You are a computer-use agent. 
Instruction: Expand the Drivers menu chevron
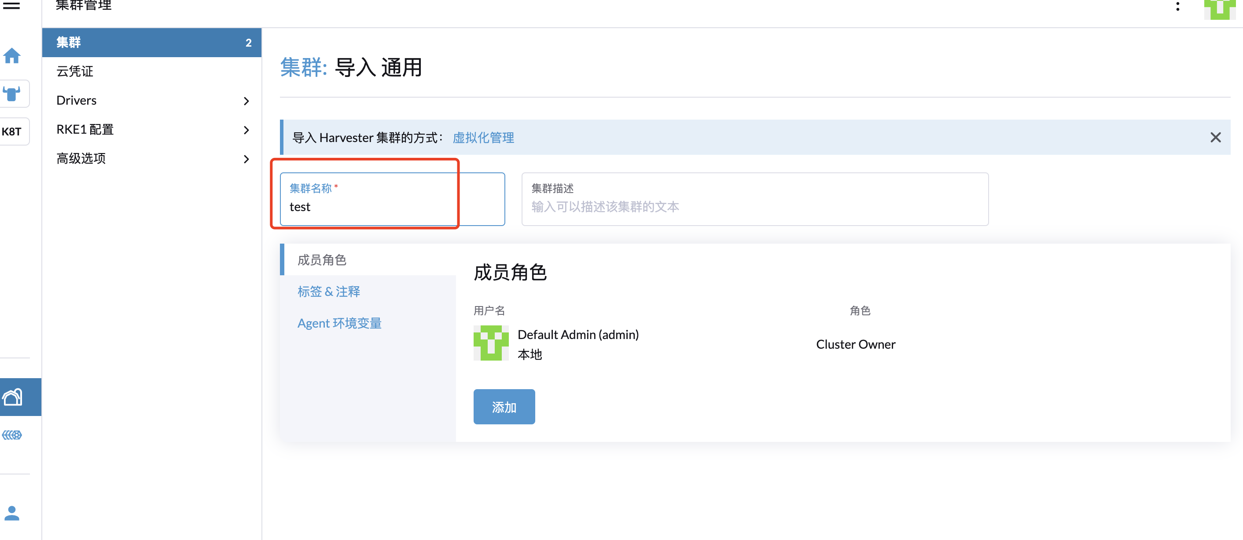(246, 101)
